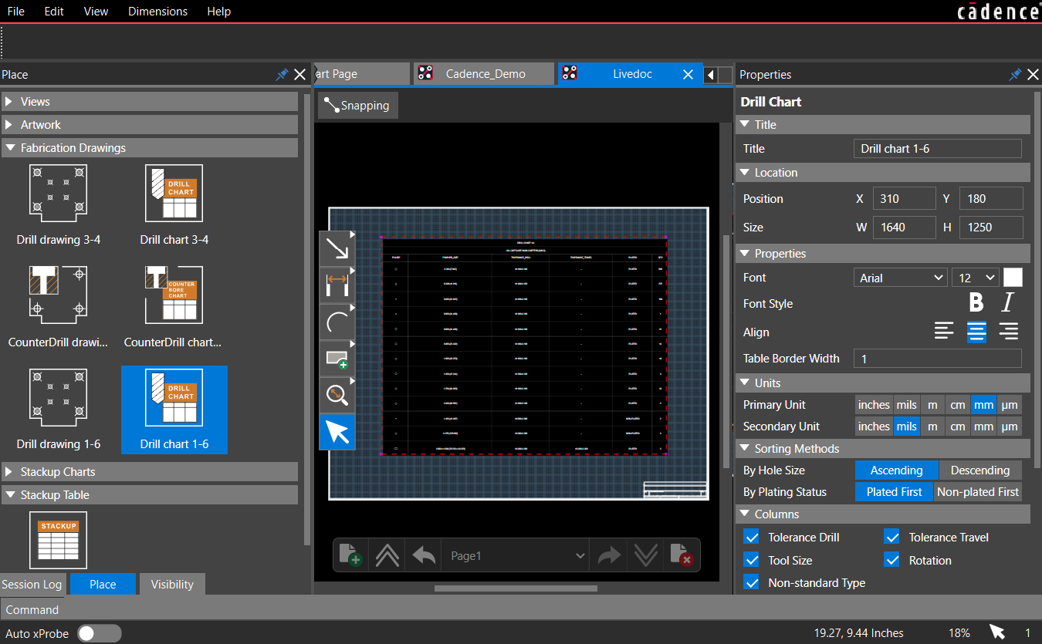Set secondary unit to cm
The width and height of the screenshot is (1042, 644).
point(957,427)
